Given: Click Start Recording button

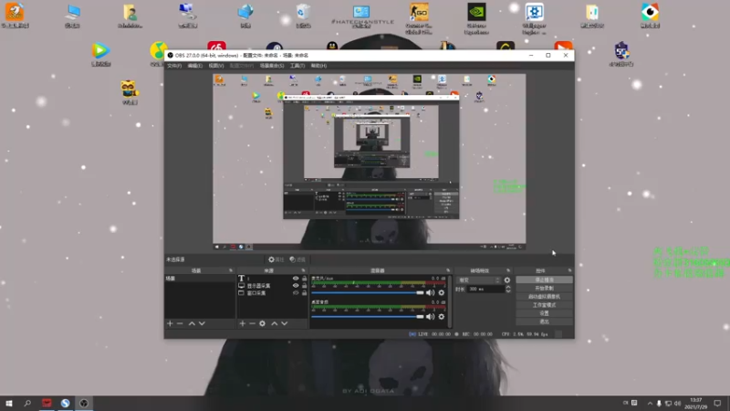Looking at the screenshot, I should click(544, 289).
